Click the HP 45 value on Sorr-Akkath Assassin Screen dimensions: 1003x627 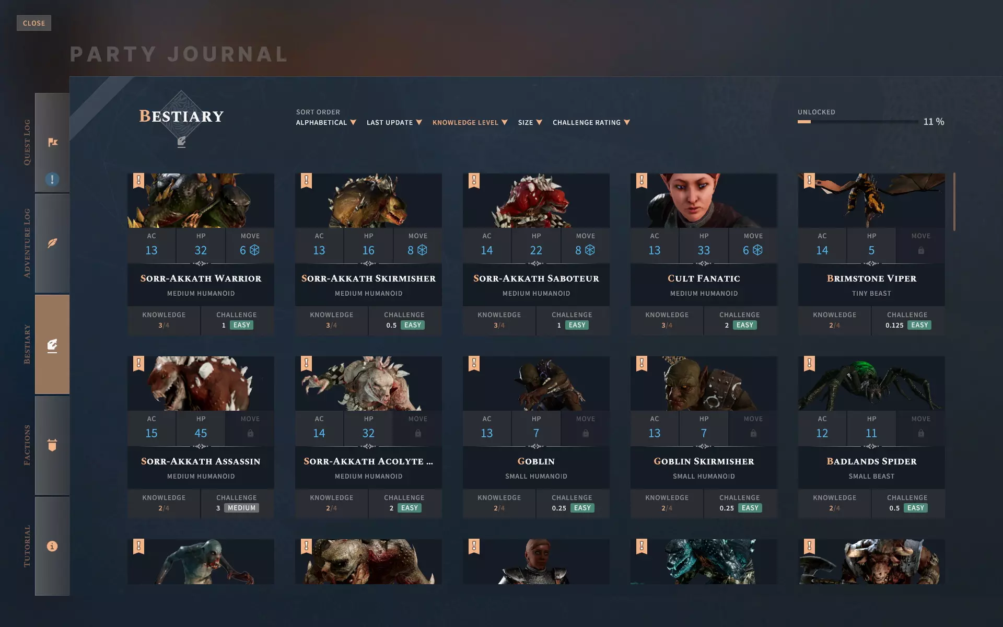(201, 433)
